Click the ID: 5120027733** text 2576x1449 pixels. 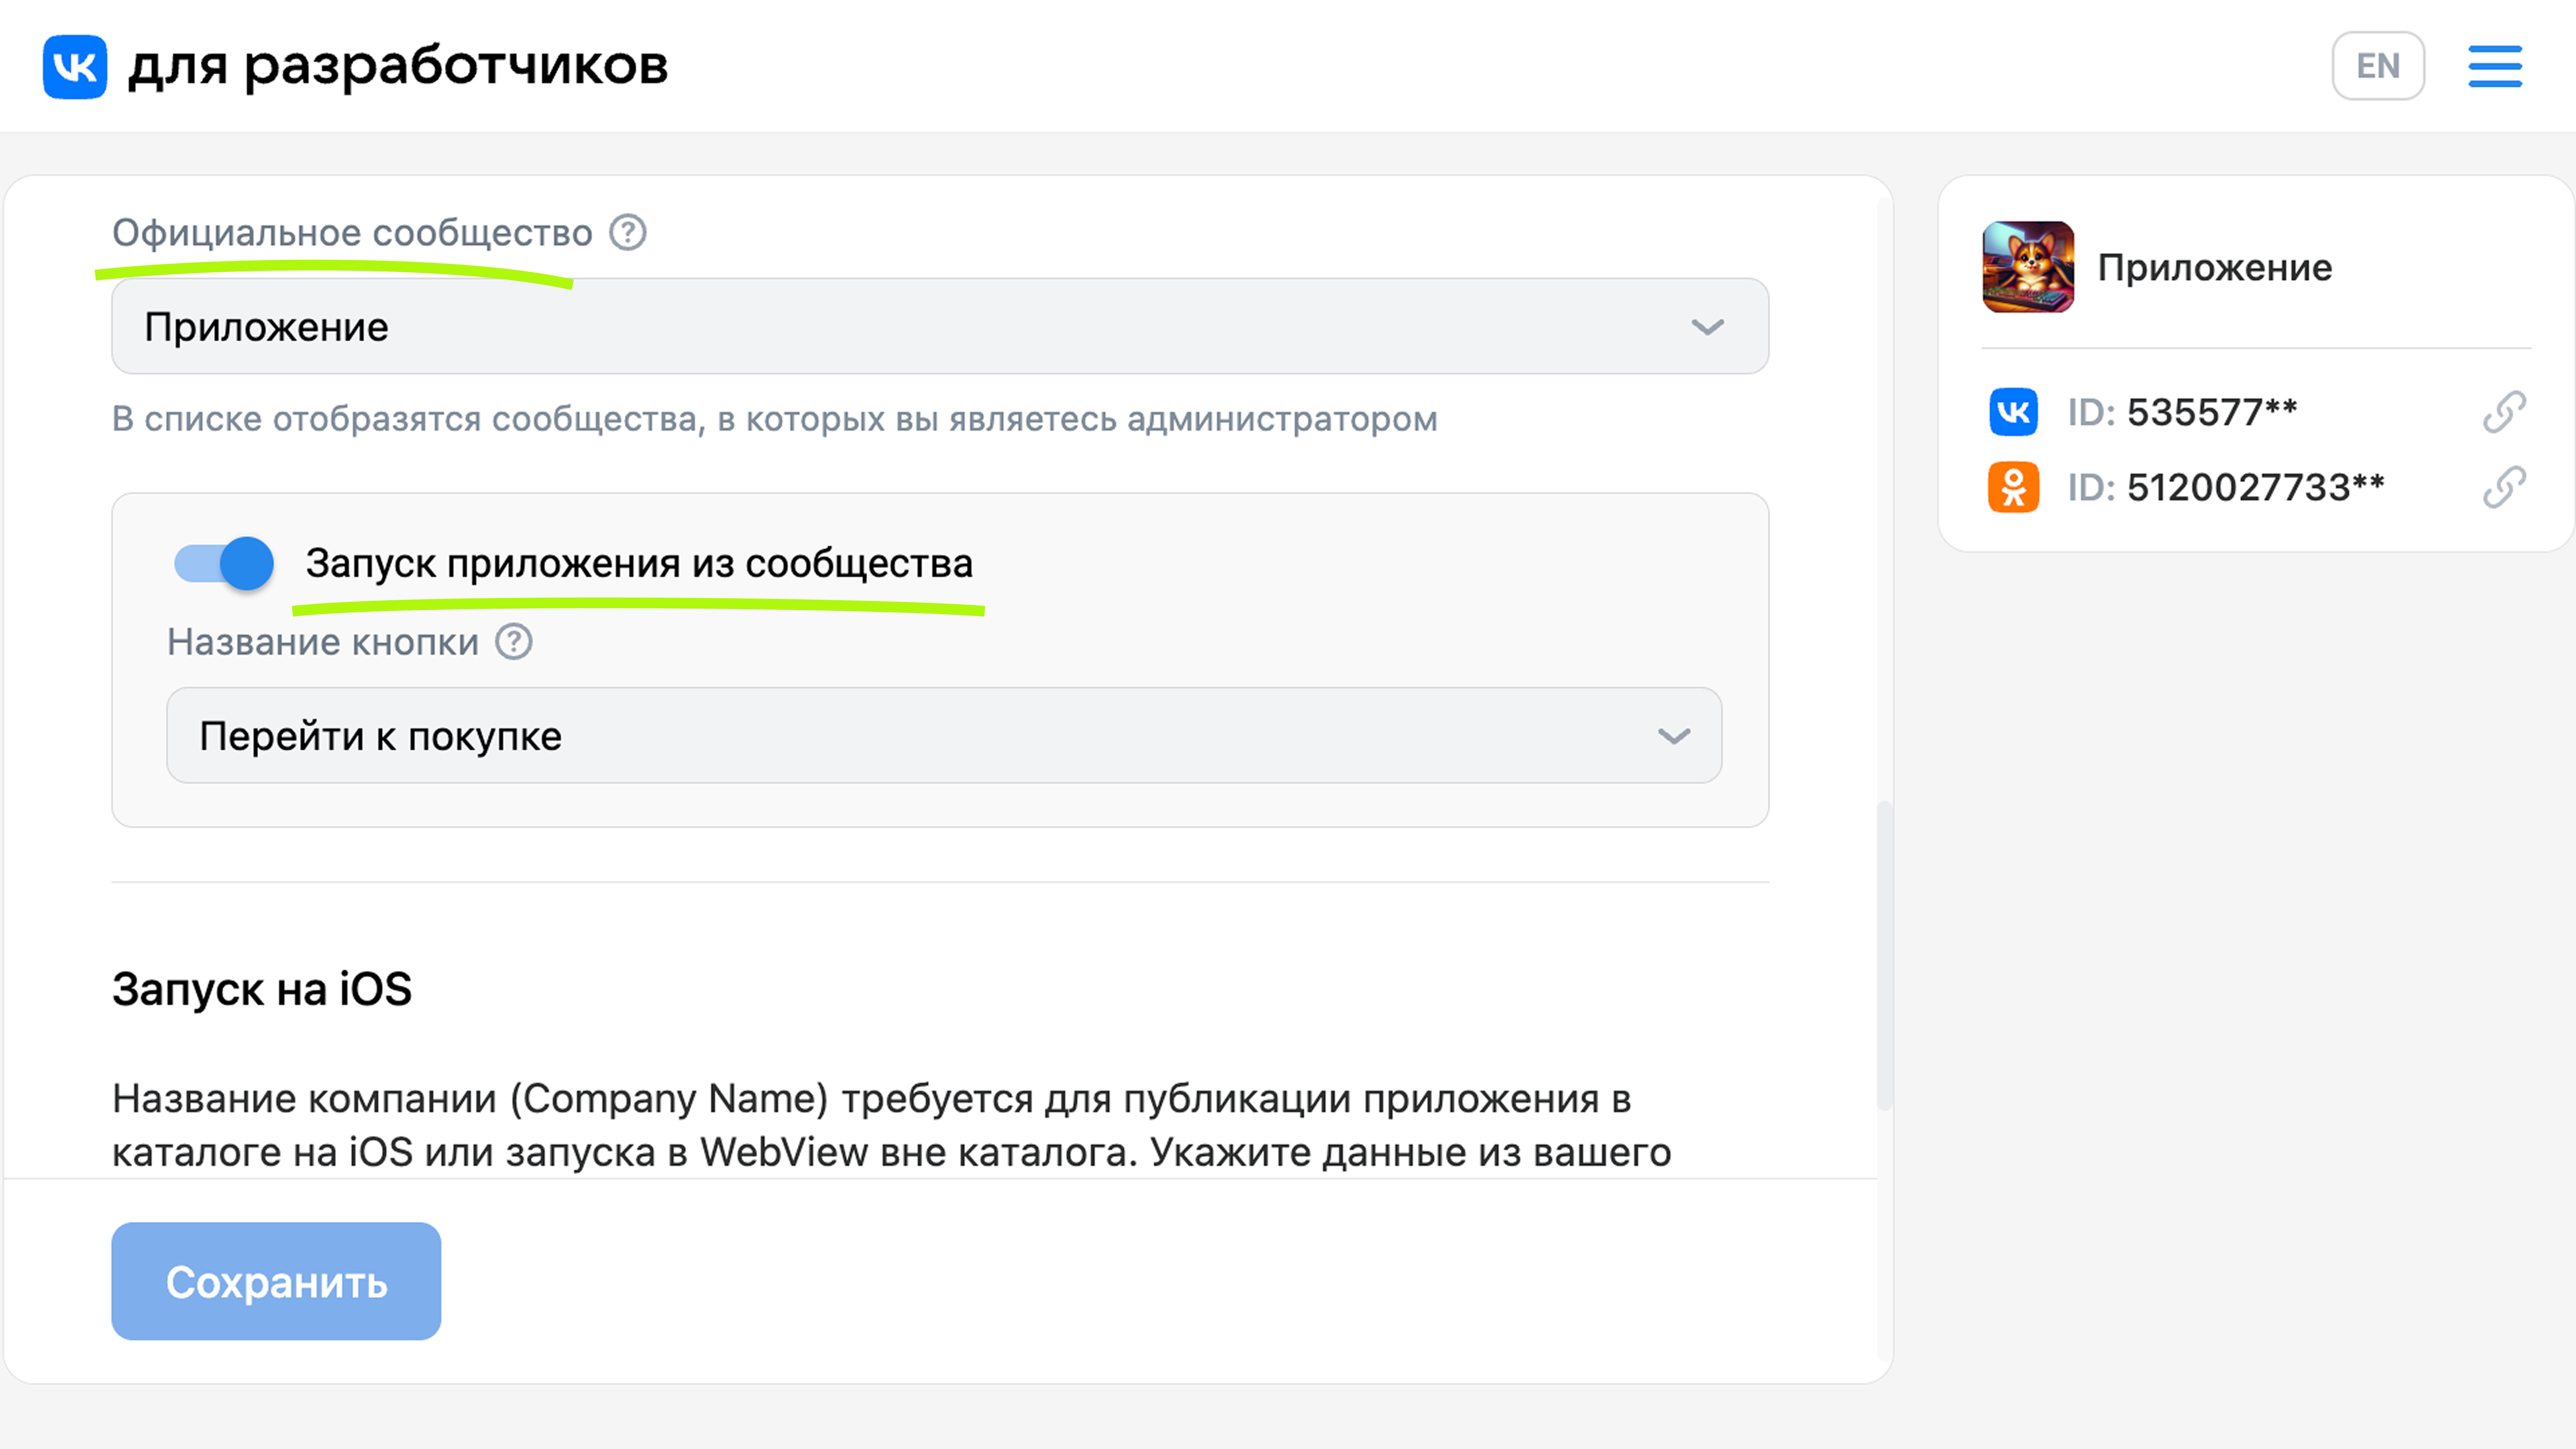tap(2226, 487)
